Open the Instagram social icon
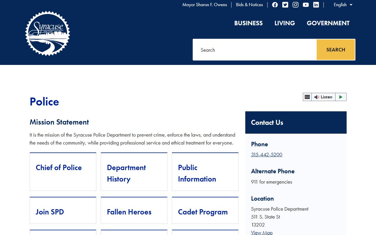 coord(295,5)
